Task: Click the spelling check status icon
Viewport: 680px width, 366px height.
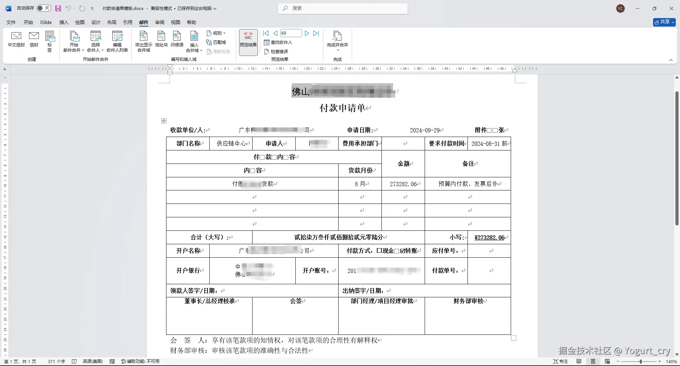Action: (74, 361)
